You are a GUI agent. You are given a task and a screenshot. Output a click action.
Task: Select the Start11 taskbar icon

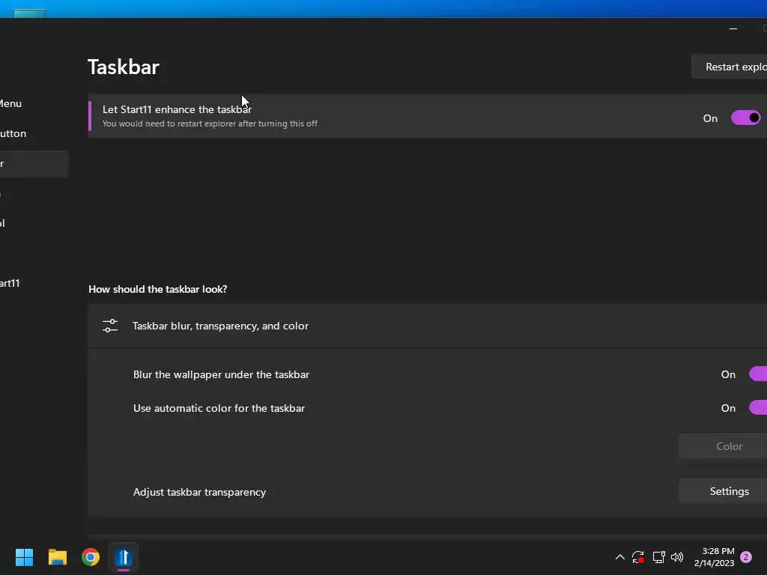124,557
